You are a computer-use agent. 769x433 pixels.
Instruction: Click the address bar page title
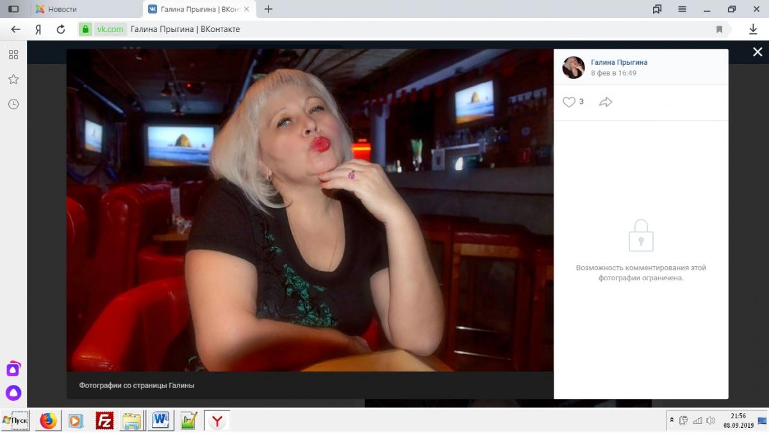185,30
